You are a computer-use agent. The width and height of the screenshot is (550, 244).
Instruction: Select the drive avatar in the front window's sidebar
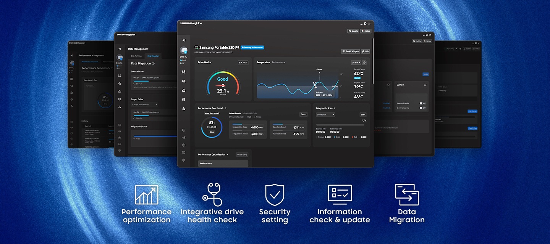coord(184,50)
